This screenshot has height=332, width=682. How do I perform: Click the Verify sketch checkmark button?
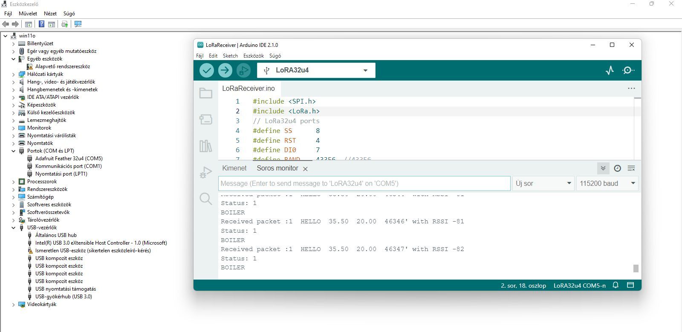pos(207,70)
